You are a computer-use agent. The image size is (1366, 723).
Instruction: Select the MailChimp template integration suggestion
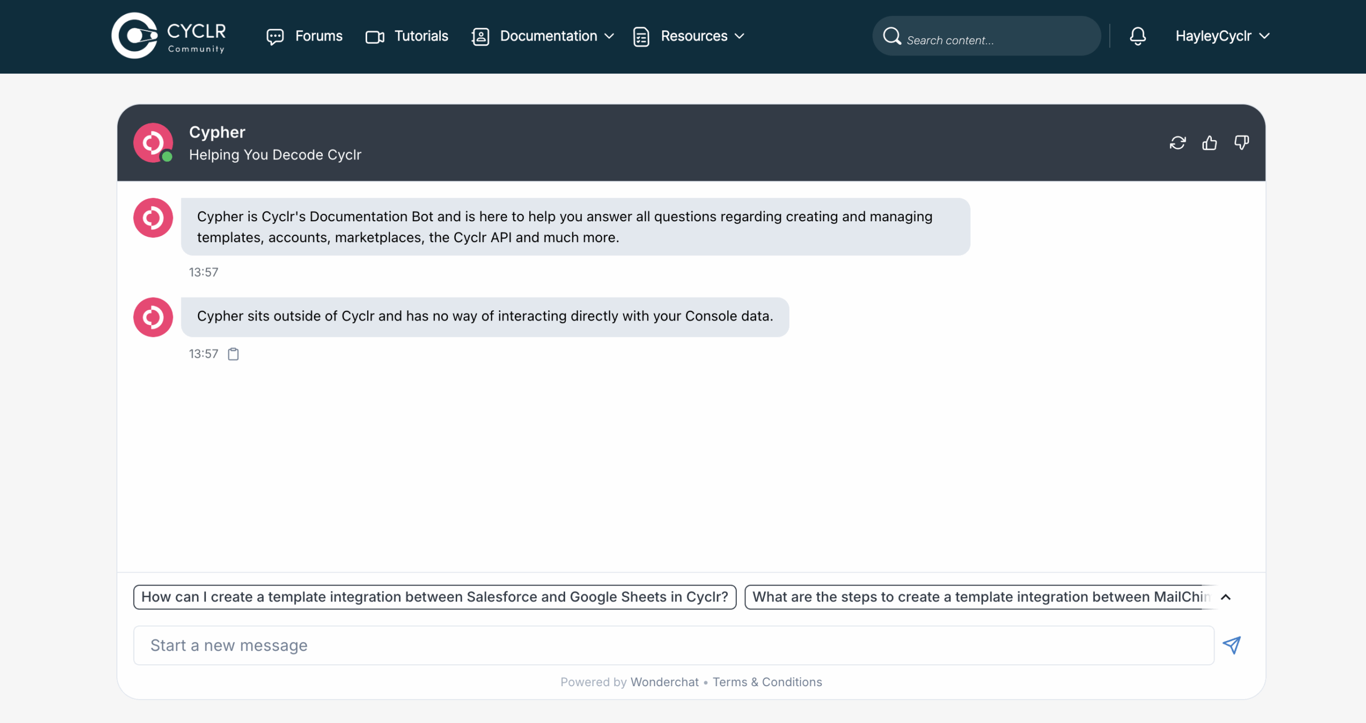[981, 597]
